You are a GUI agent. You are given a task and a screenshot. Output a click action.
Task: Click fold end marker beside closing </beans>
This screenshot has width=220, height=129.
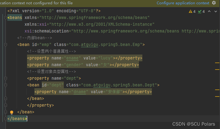(x=6, y=119)
